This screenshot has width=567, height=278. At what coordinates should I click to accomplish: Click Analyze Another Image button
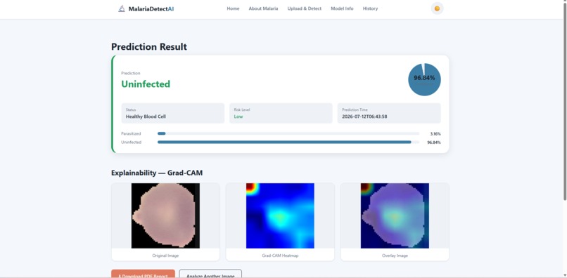click(210, 274)
